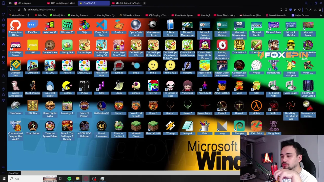
Task: Reload the page with refresh button
Action: [x=19, y=10]
